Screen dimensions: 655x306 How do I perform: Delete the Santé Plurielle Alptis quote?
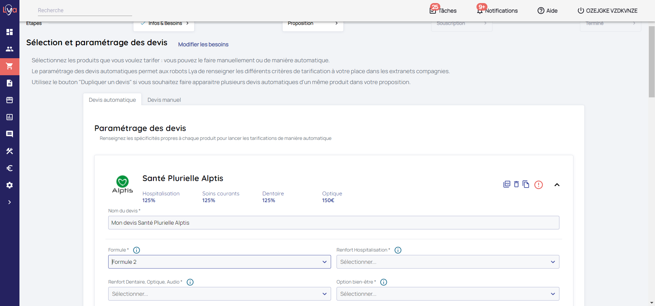coord(516,184)
